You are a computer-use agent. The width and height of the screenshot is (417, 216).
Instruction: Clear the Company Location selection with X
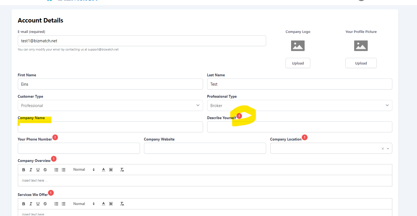pyautogui.click(x=383, y=148)
